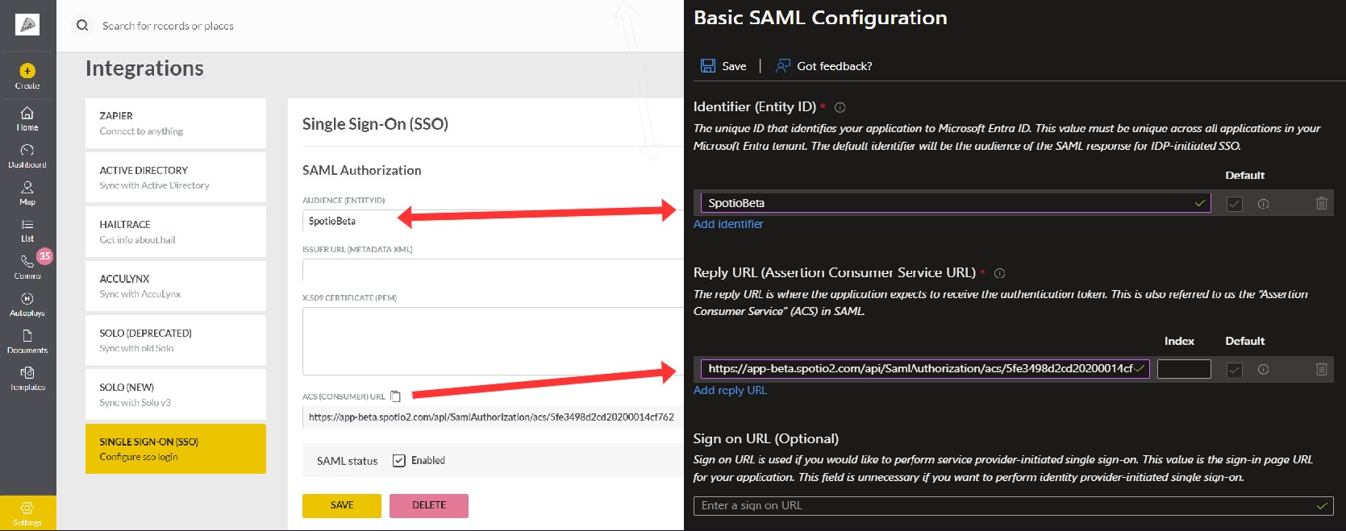Click the Audience (EntityID) field
Viewport: 1346px width, 531px height.
[494, 221]
